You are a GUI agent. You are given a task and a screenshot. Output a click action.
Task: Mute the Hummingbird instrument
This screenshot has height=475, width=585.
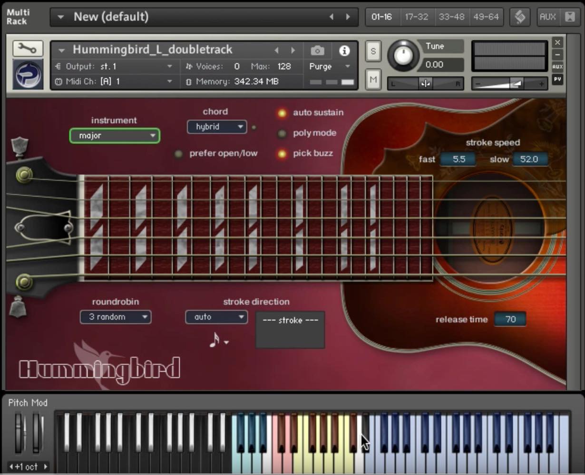coord(373,80)
